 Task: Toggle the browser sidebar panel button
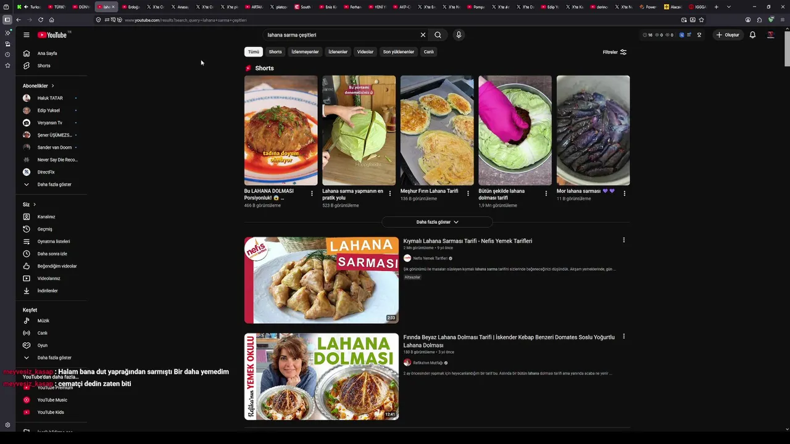pos(7,20)
